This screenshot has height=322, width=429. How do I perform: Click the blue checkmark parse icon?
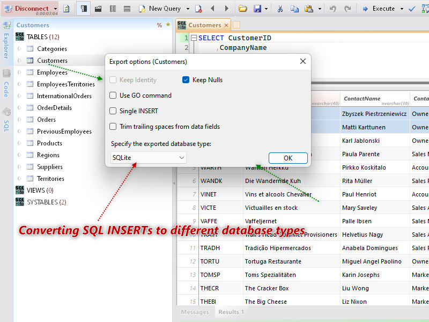point(412,9)
